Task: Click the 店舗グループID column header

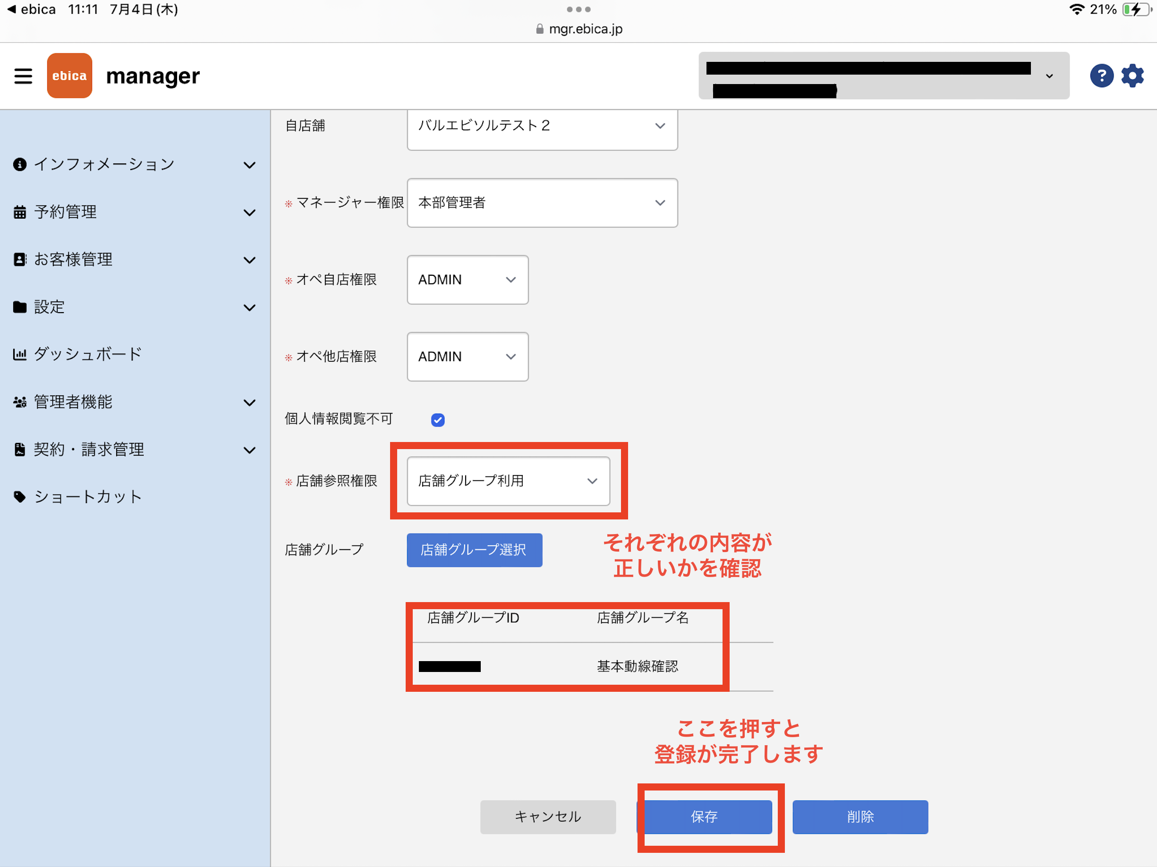Action: pyautogui.click(x=473, y=618)
